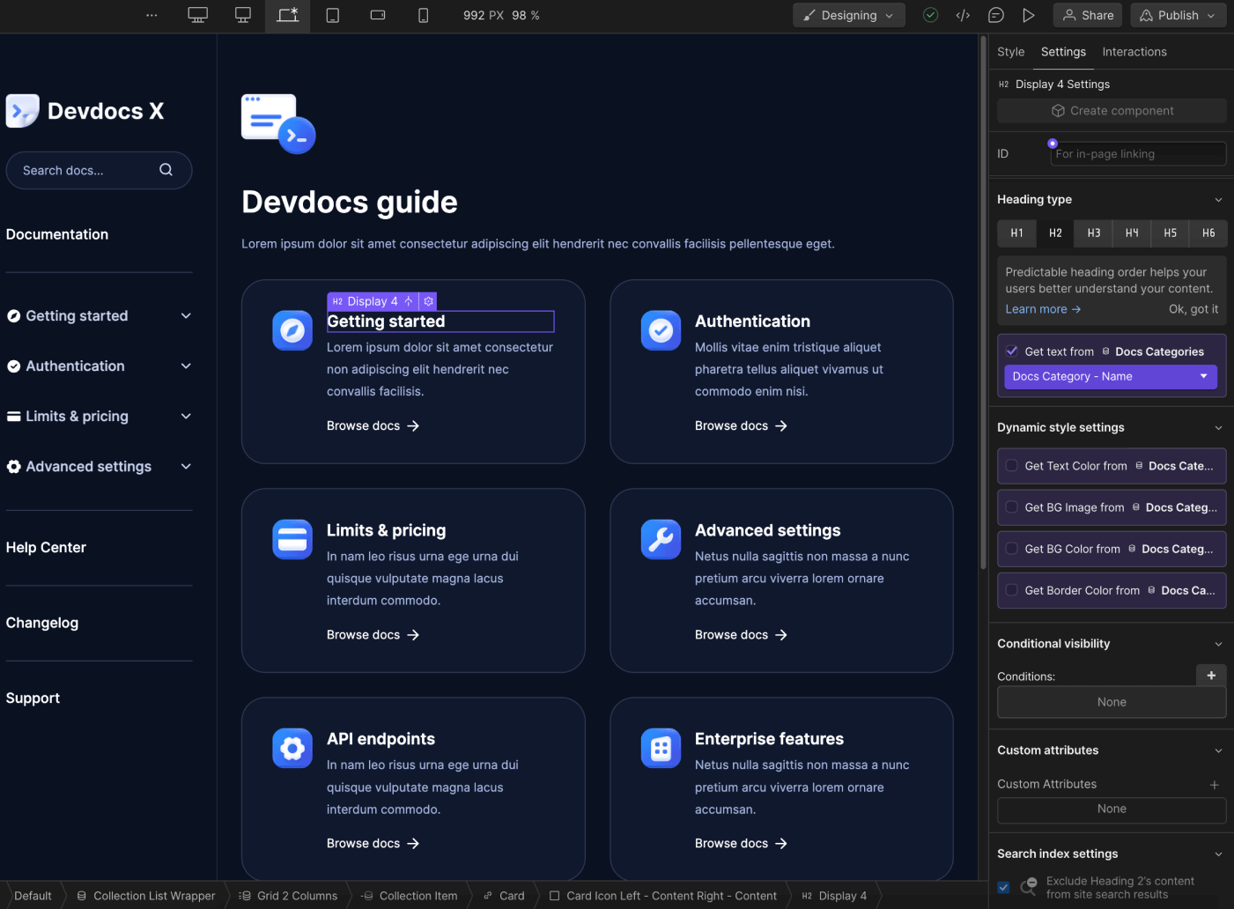Uncheck Get text from Docs Categories
The image size is (1234, 909).
pos(1011,351)
